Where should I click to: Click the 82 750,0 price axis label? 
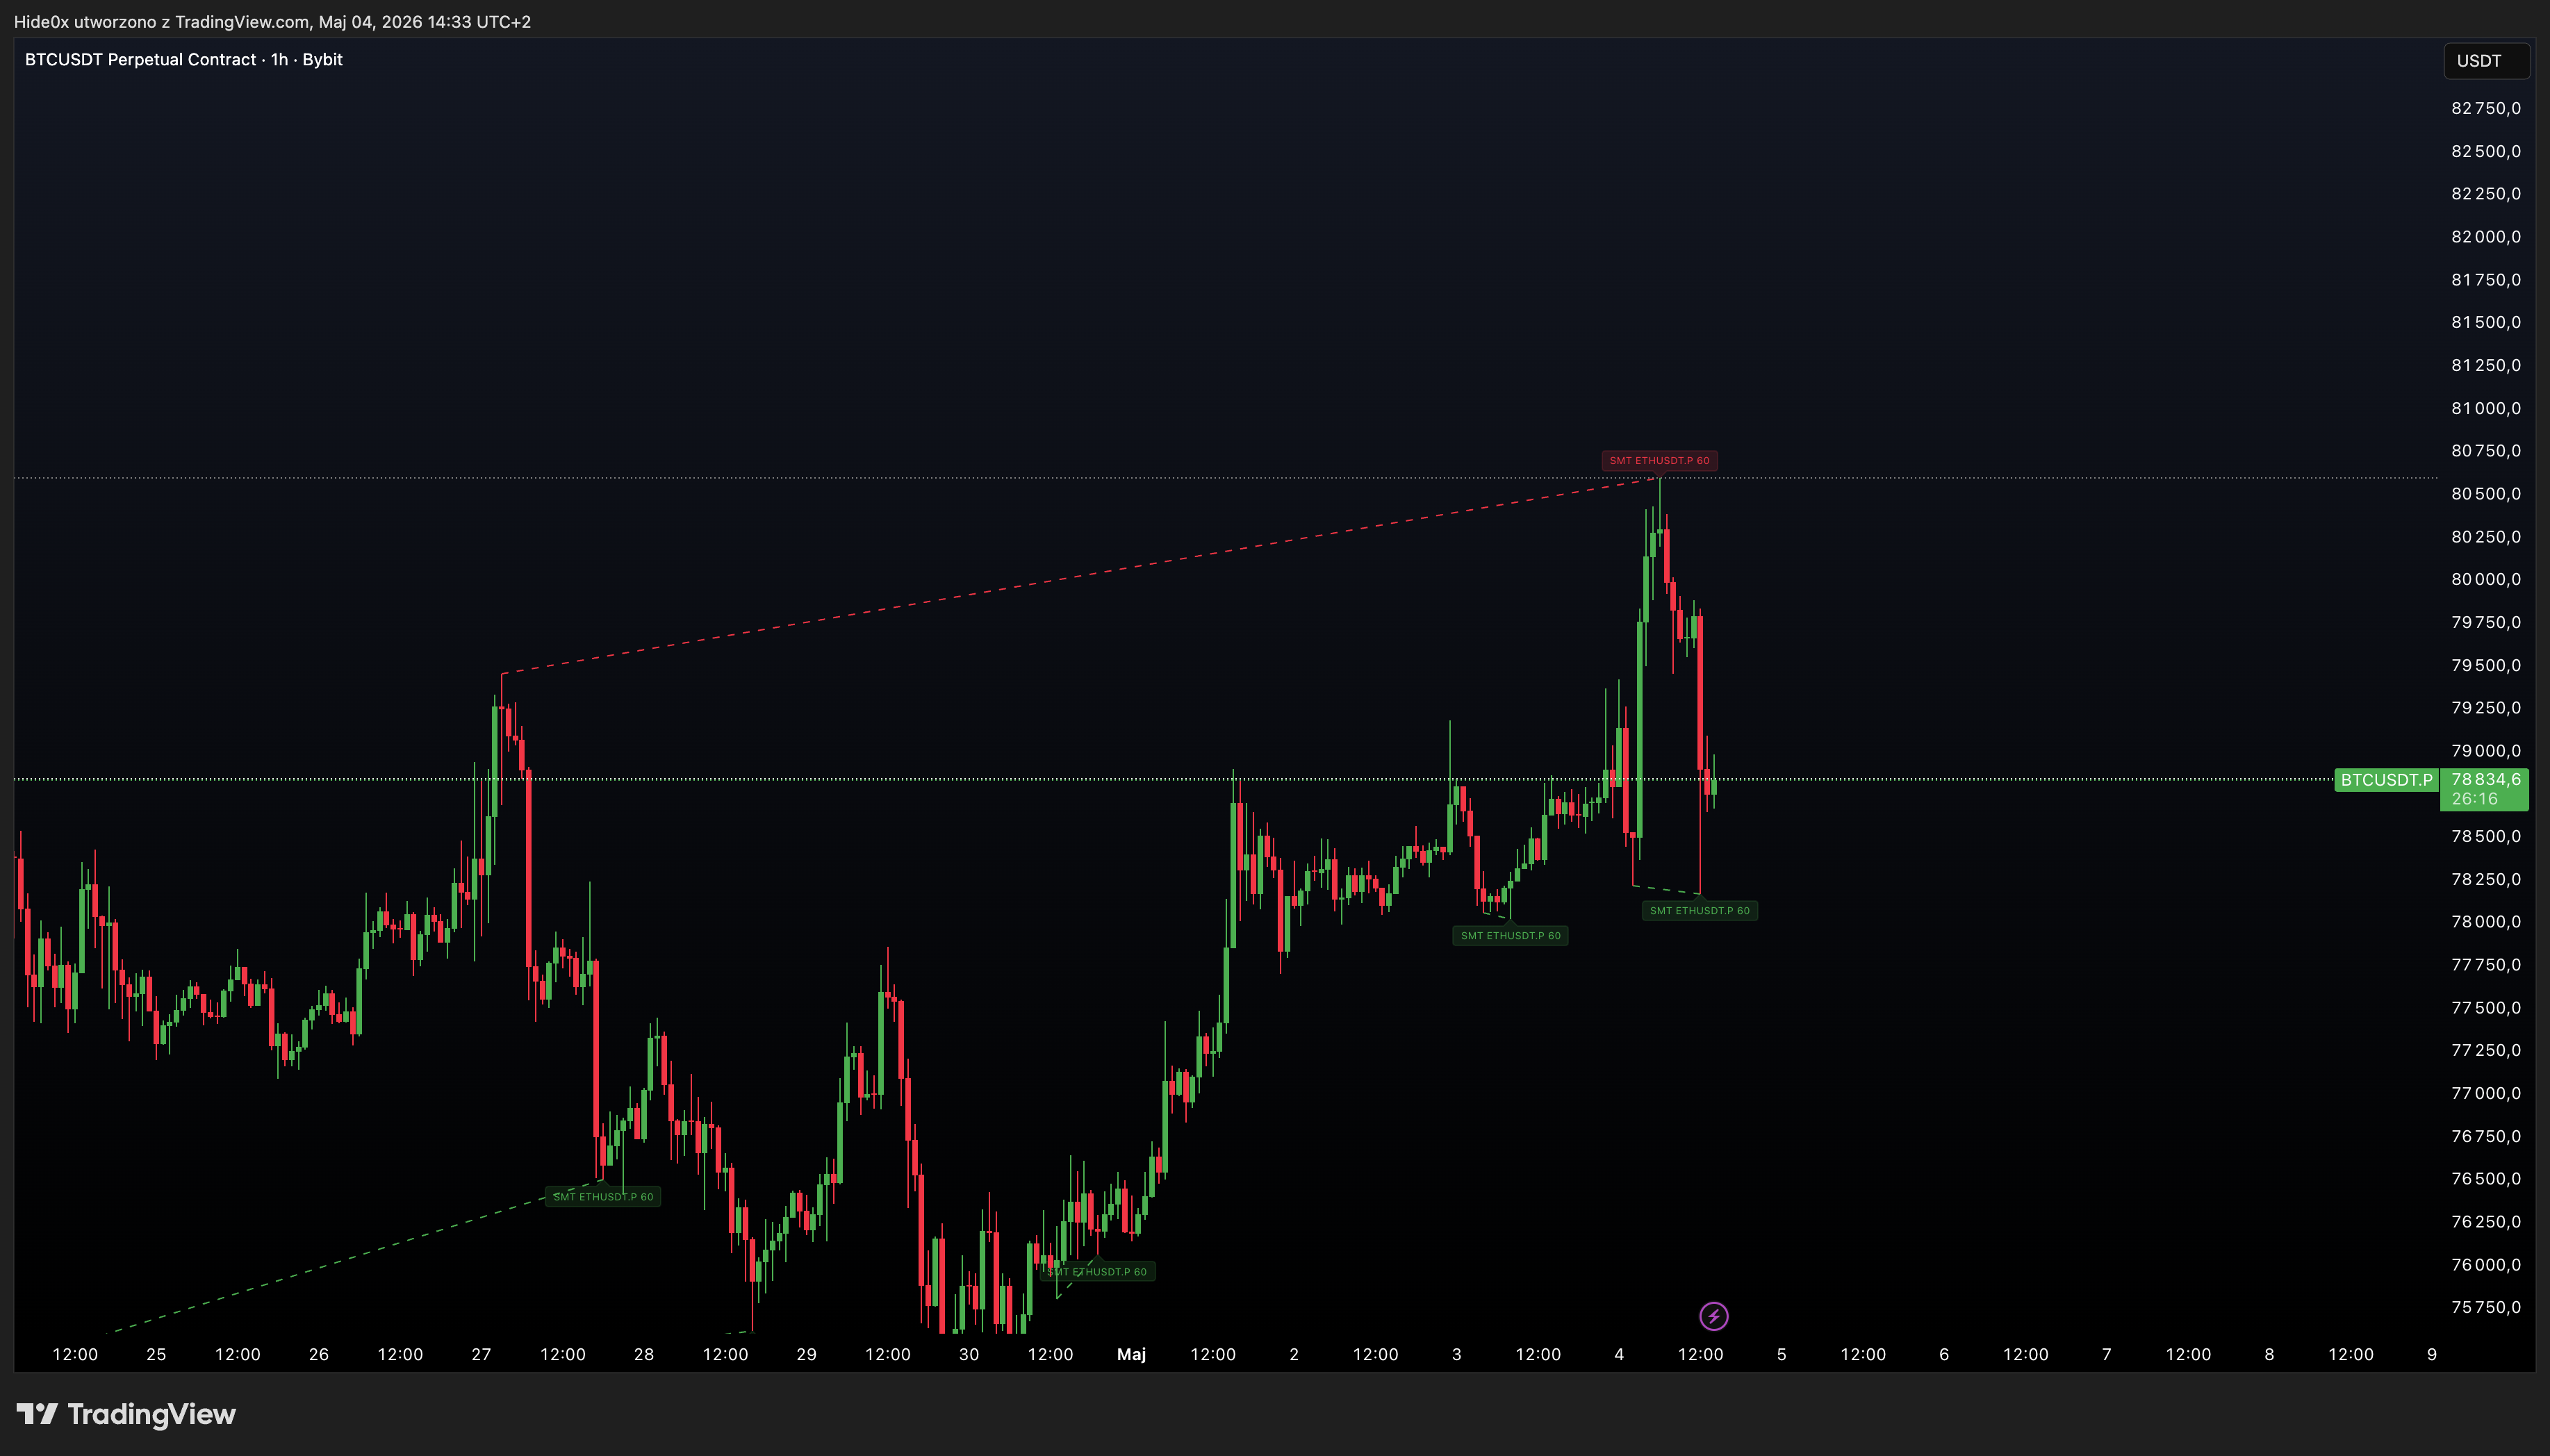[x=2486, y=108]
